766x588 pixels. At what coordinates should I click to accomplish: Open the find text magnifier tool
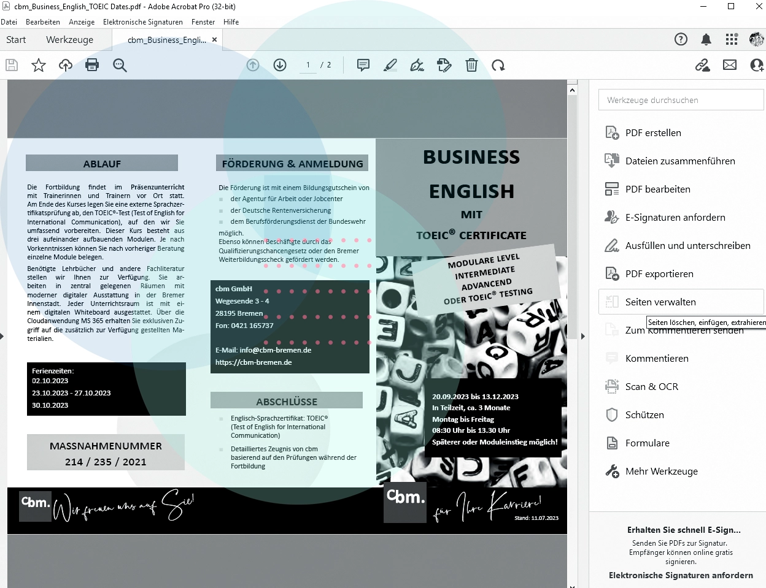coord(120,65)
